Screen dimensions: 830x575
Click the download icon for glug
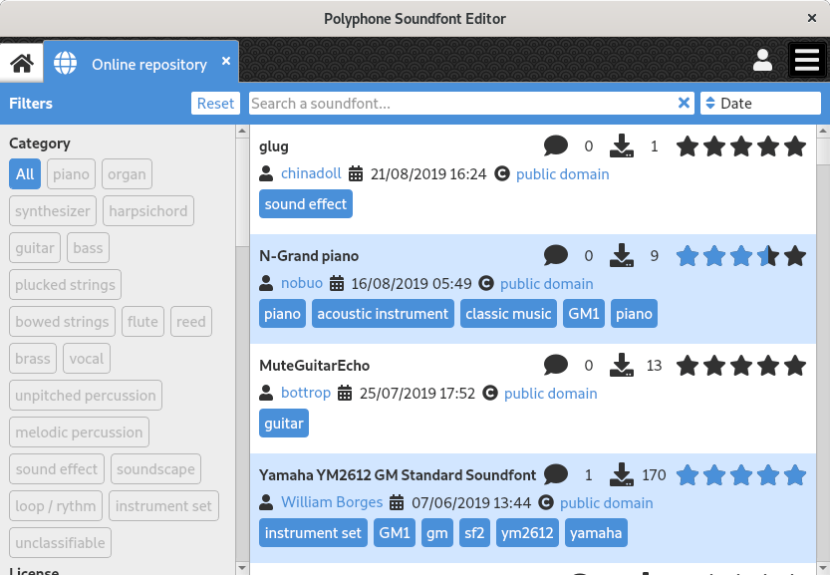coord(622,145)
